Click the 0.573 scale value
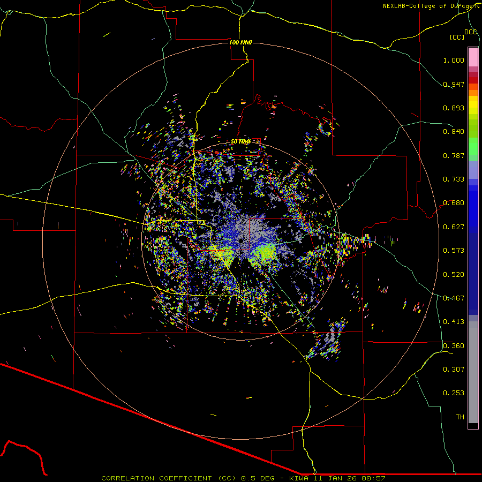 (454, 251)
